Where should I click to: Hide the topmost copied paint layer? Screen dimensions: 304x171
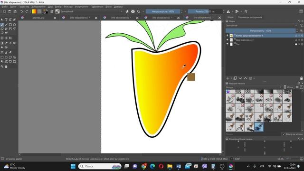pos(228,36)
